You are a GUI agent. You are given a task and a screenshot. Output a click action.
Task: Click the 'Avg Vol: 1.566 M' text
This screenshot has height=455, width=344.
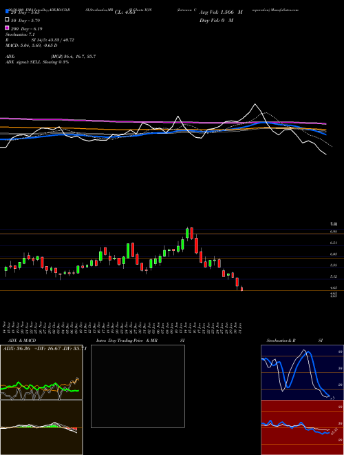tap(221, 12)
